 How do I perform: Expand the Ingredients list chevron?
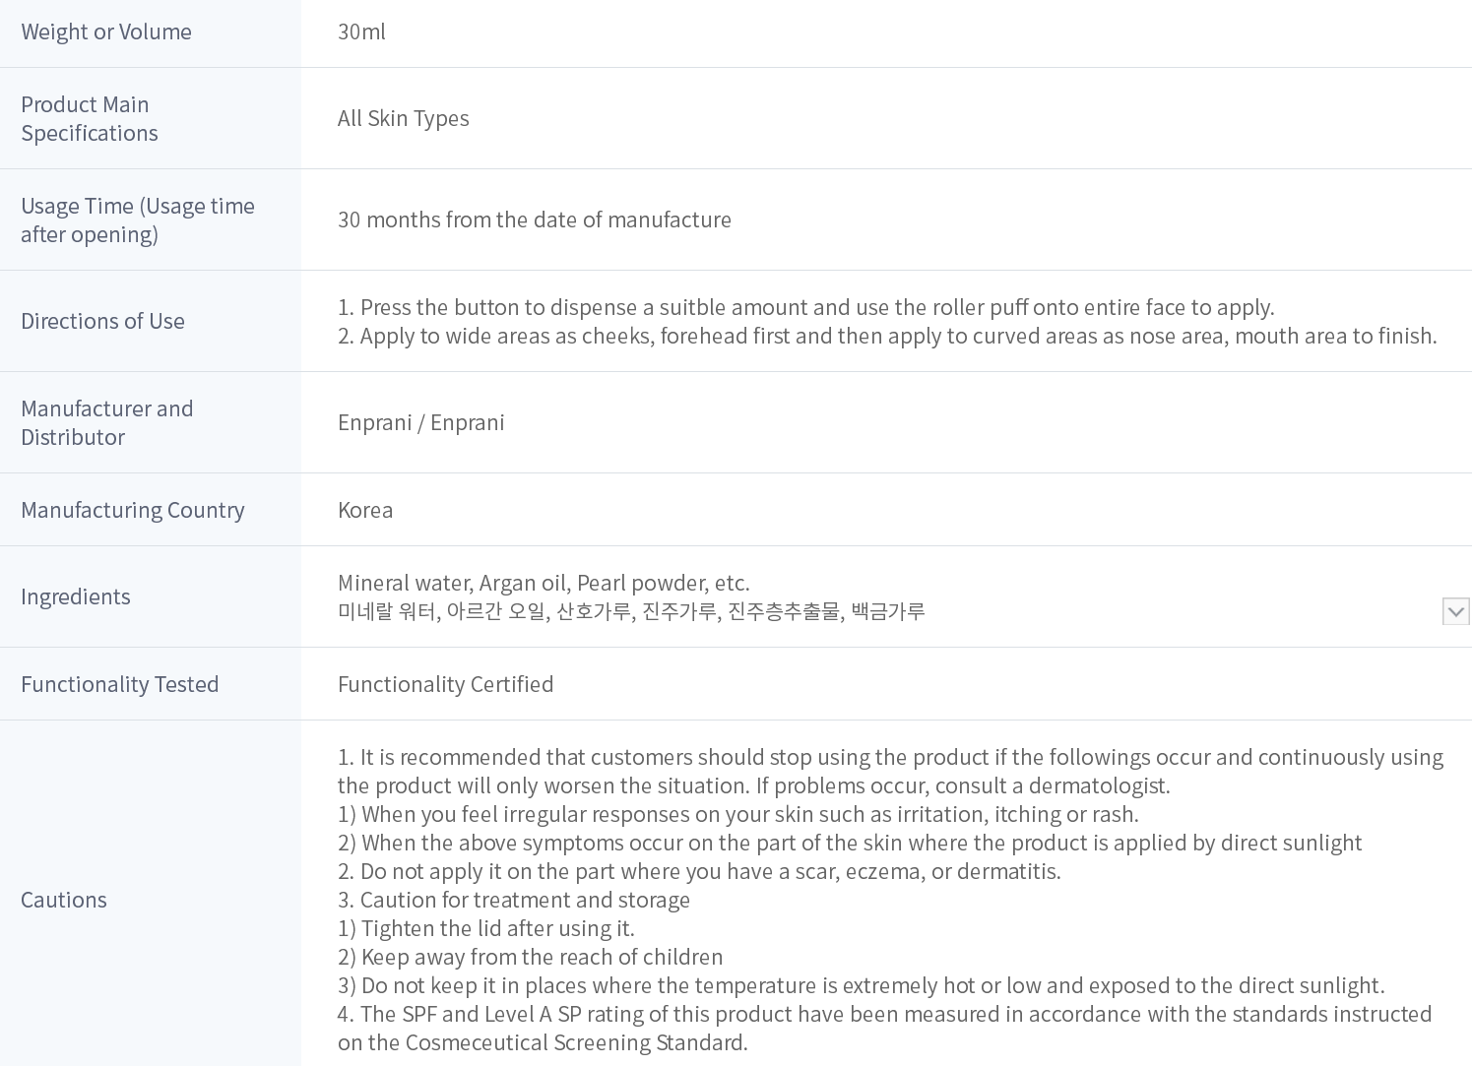point(1455,611)
